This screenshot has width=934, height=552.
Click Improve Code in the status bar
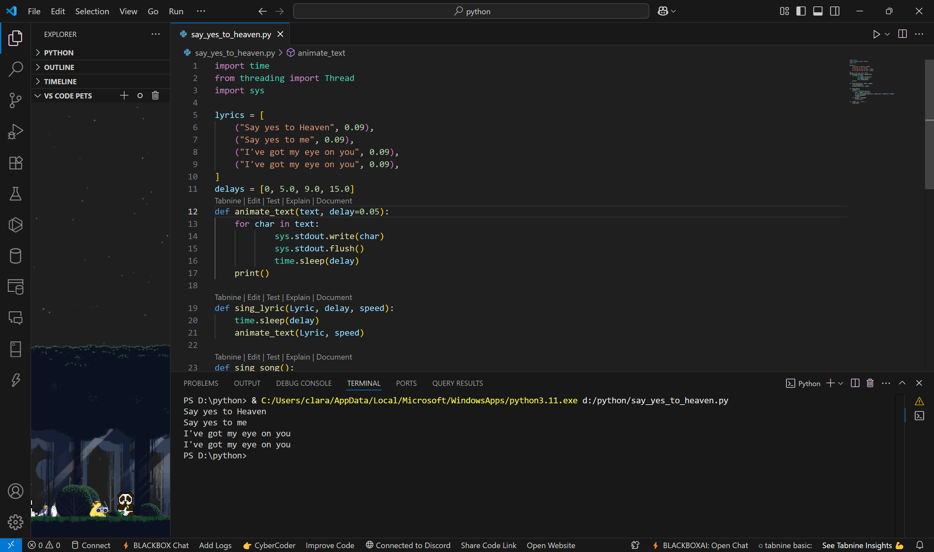pos(329,545)
